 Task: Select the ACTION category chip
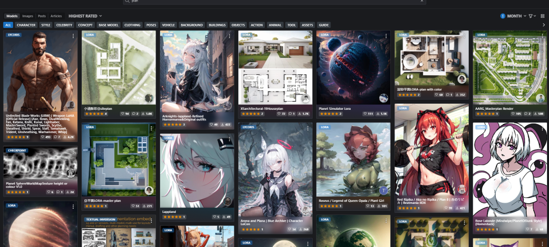[257, 25]
